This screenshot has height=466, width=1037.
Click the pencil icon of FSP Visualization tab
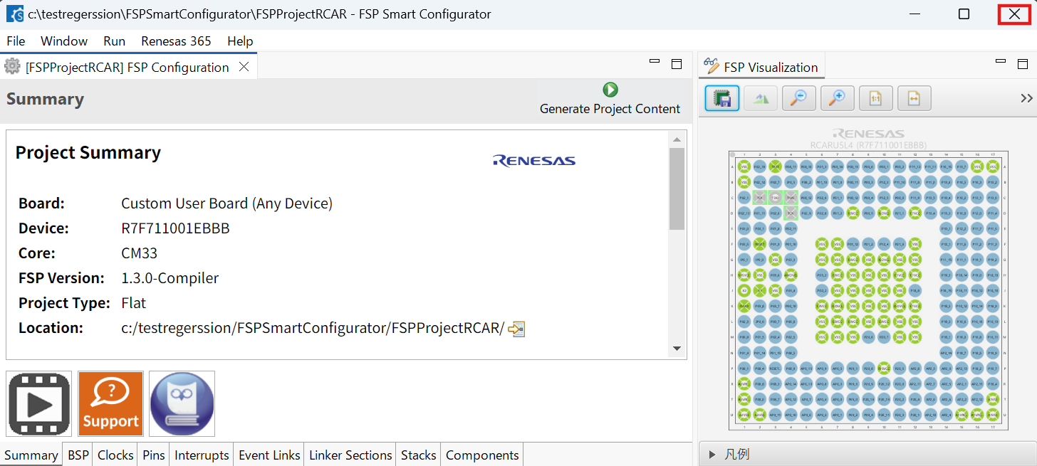click(711, 66)
